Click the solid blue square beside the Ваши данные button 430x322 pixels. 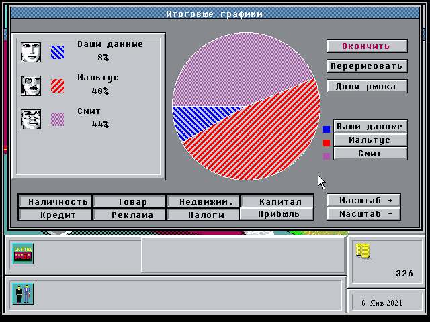tap(327, 129)
